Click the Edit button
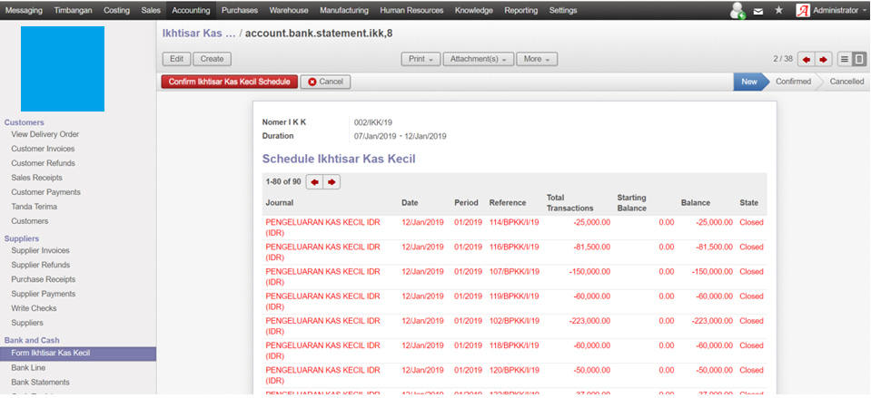 (176, 59)
